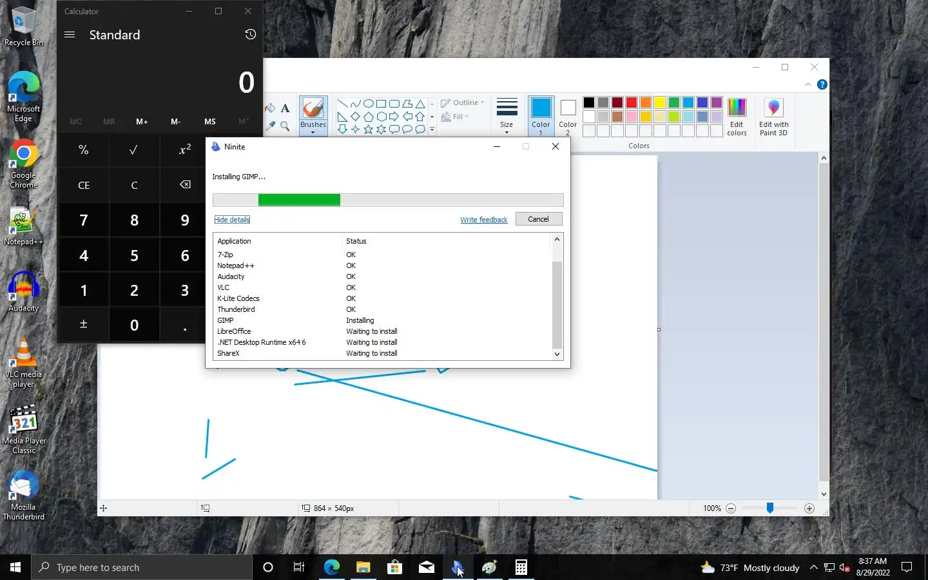Choose the Diamond shape

[x=355, y=117]
